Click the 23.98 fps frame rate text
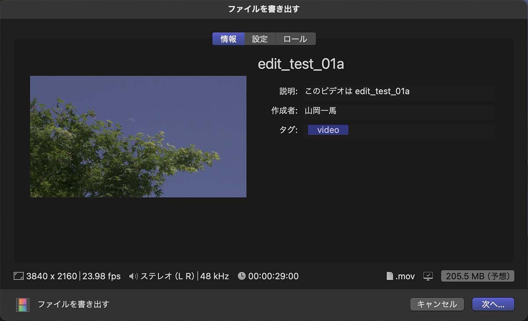This screenshot has height=321, width=528. 101,277
